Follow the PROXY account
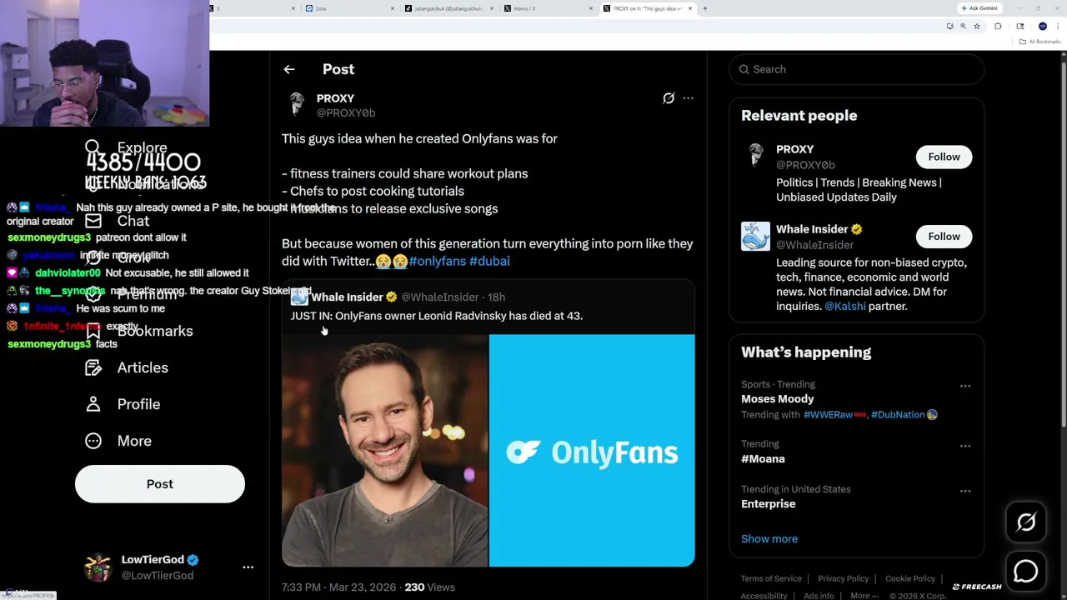Screen dimensions: 1067x600 pos(944,157)
